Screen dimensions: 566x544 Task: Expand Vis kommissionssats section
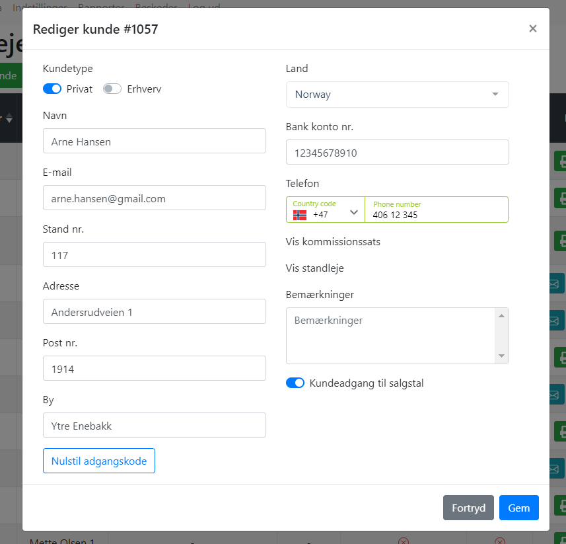(x=333, y=241)
